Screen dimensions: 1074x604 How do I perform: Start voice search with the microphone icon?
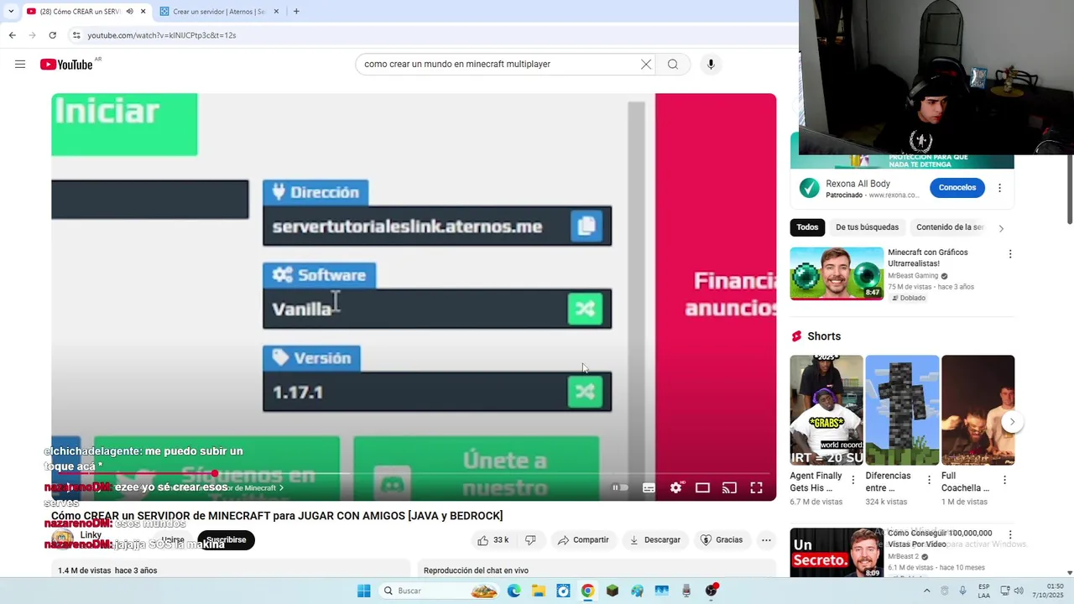tap(711, 65)
